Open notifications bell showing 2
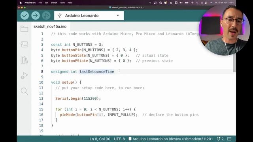The image size is (253, 142). (x=220, y=139)
